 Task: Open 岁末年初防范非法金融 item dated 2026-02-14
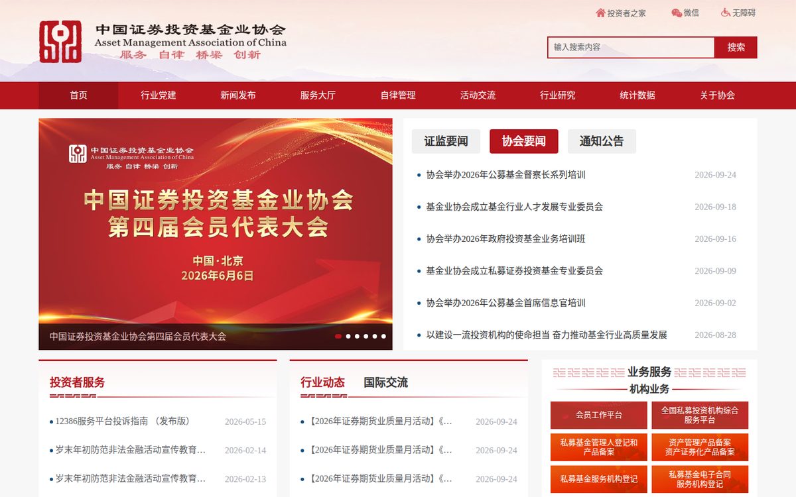pyautogui.click(x=131, y=450)
